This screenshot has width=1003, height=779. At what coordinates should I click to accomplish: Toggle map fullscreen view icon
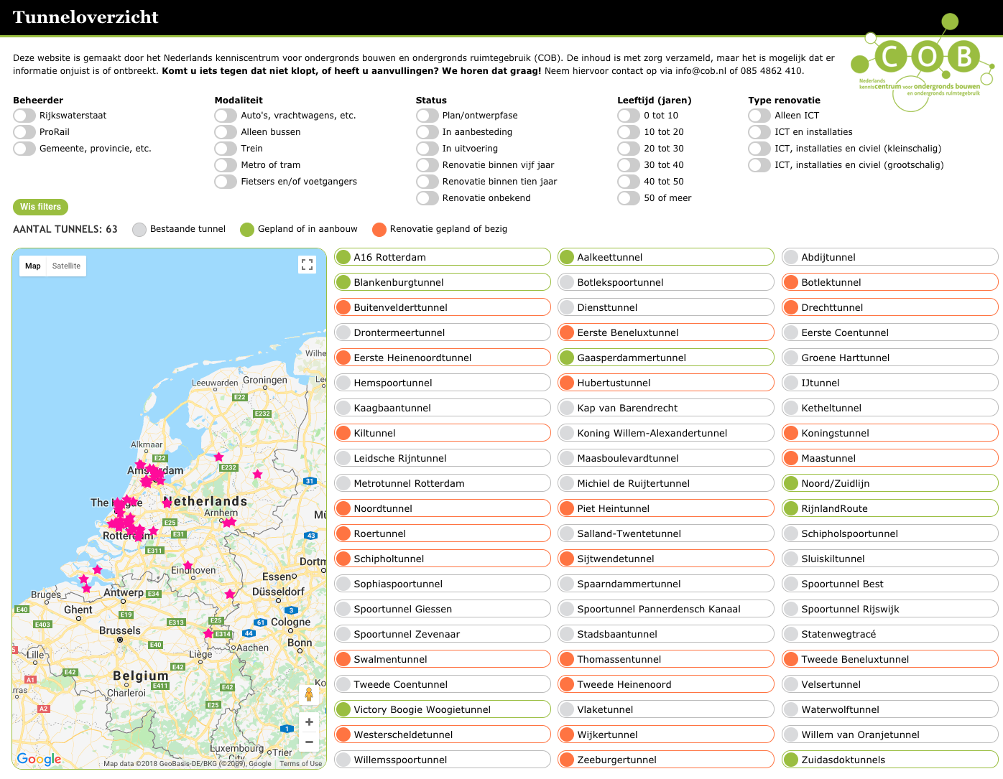[307, 264]
